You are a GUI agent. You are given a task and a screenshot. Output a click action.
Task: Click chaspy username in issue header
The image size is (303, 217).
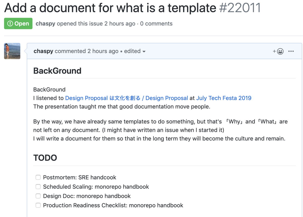45,24
